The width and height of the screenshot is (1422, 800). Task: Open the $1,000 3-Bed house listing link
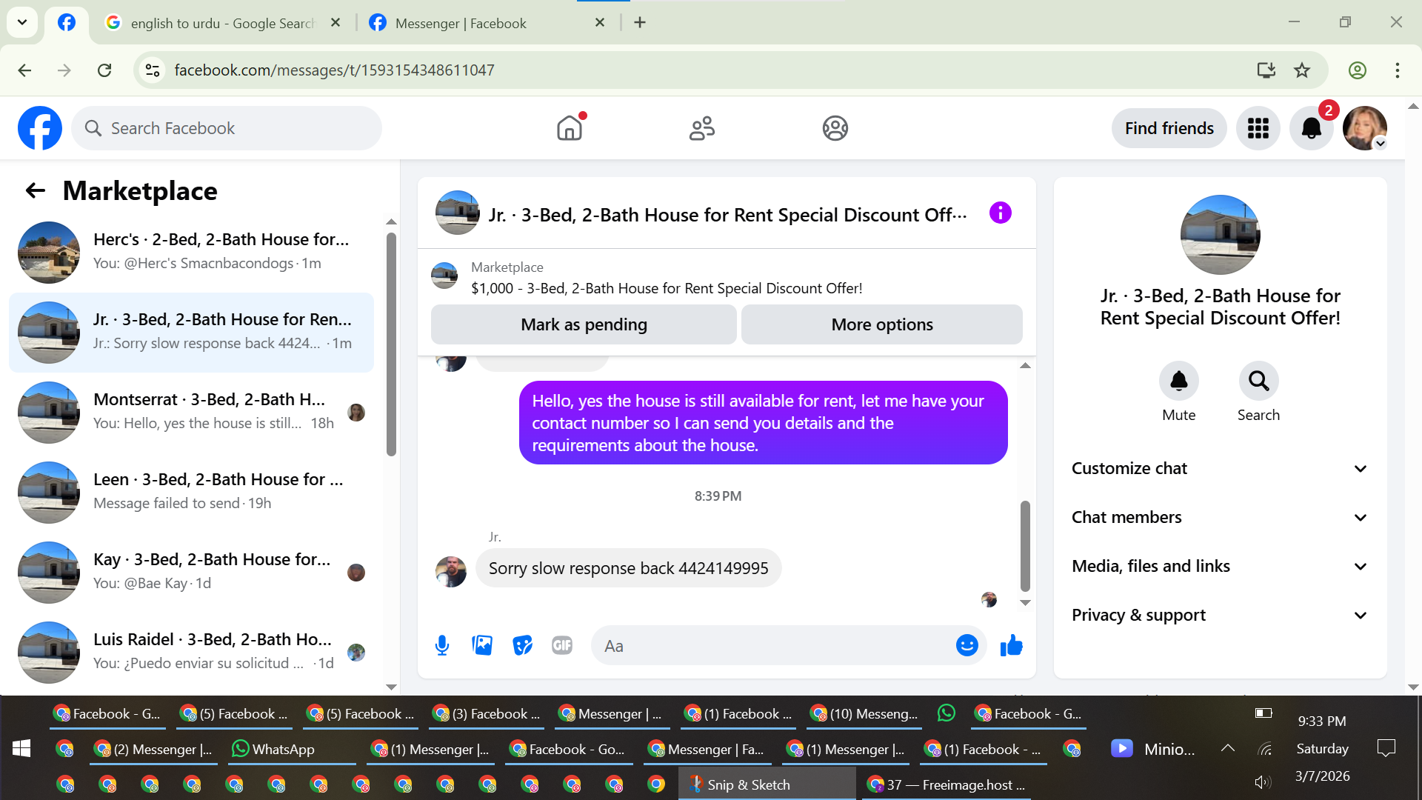click(x=667, y=288)
